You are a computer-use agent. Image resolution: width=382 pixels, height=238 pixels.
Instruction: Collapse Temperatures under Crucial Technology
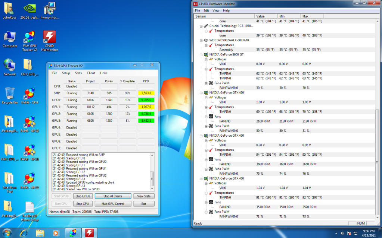tap(206, 31)
